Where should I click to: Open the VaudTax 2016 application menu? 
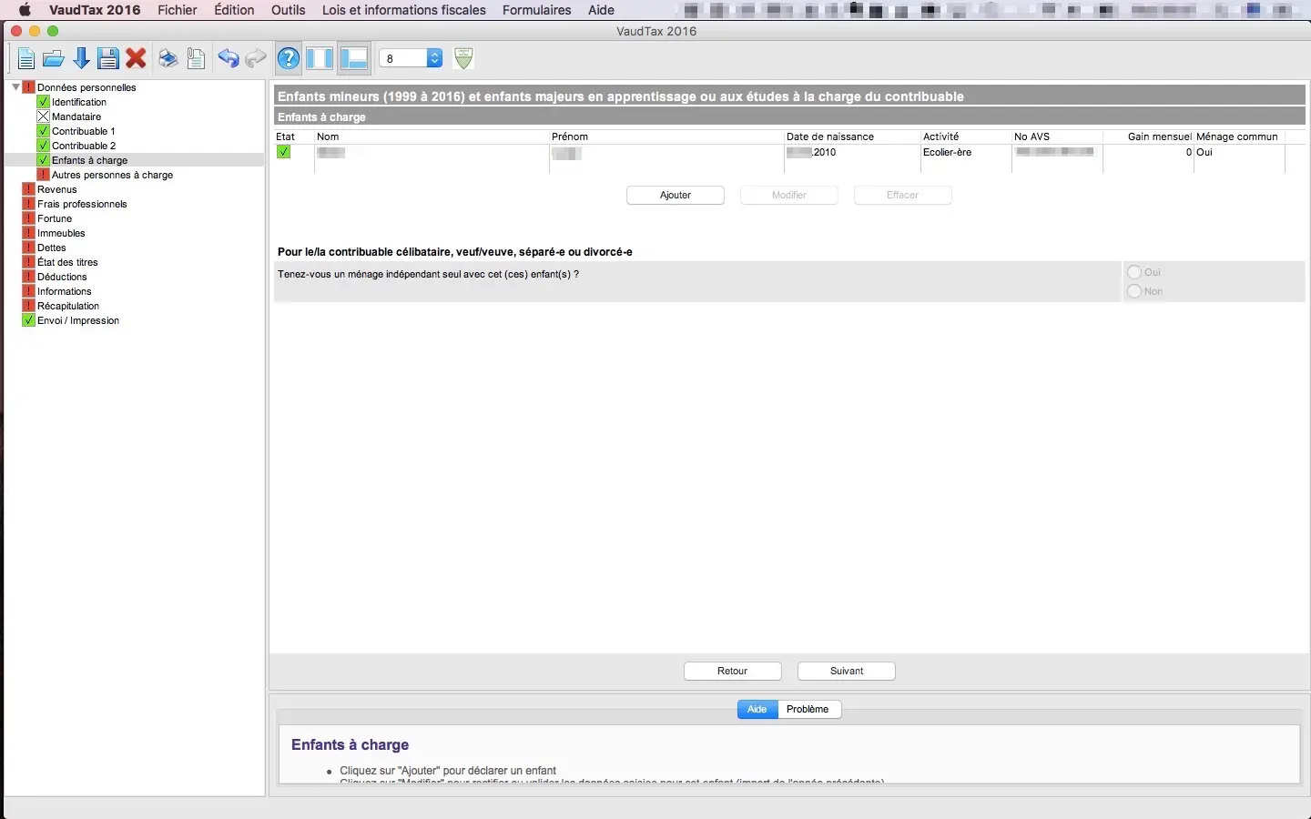[95, 10]
